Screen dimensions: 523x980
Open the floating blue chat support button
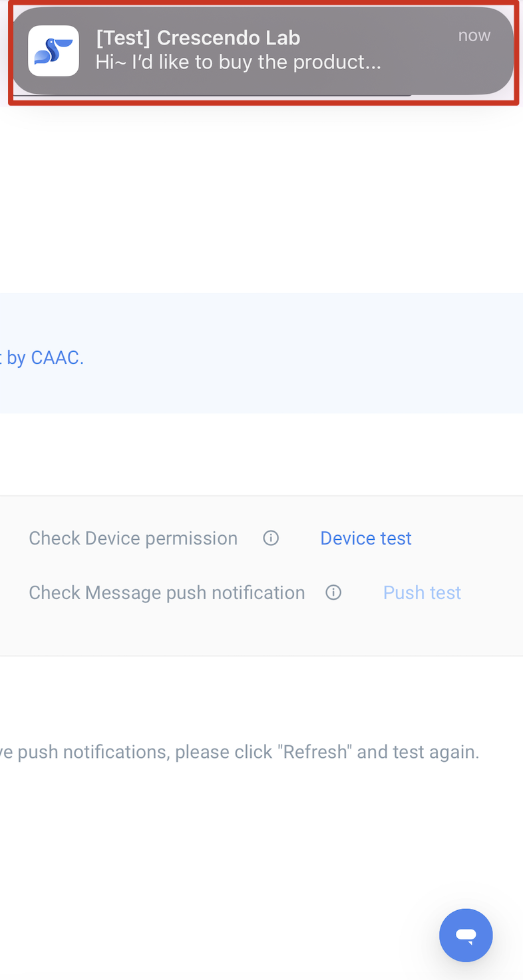(x=466, y=935)
